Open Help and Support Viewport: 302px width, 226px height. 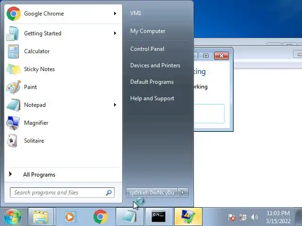click(152, 98)
